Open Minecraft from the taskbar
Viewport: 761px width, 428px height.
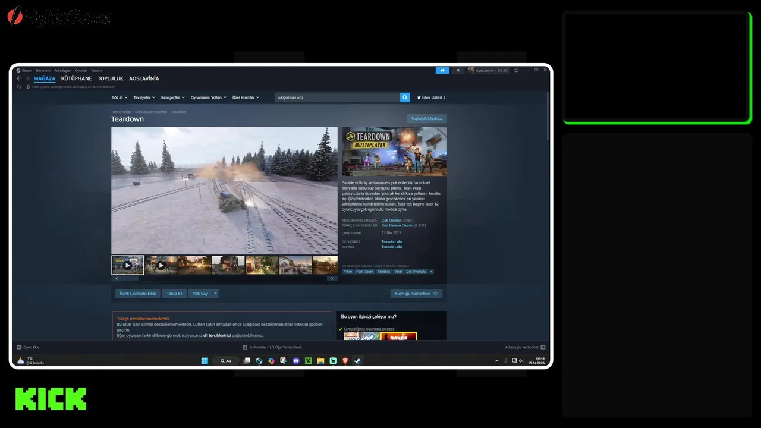pyautogui.click(x=309, y=361)
